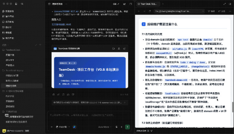The image size is (234, 134).
Task: Collapse the 项目 section header chevron
Action: click(8, 45)
